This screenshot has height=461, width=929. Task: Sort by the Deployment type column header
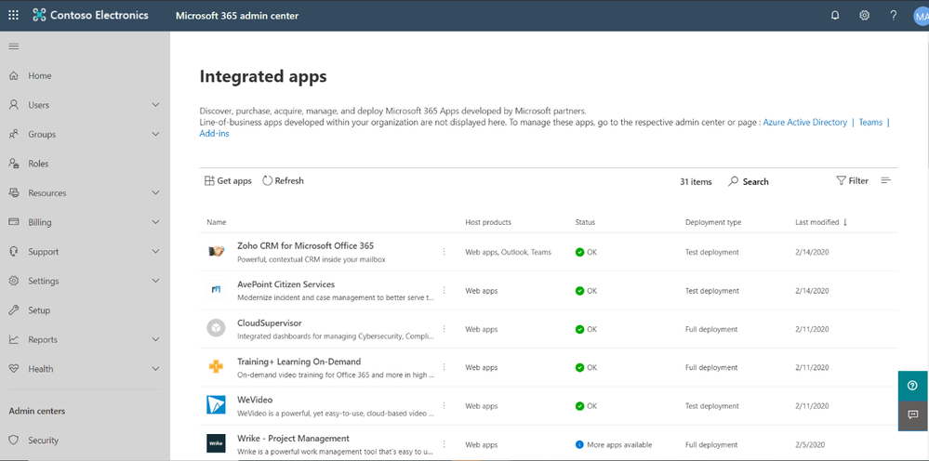coord(713,222)
